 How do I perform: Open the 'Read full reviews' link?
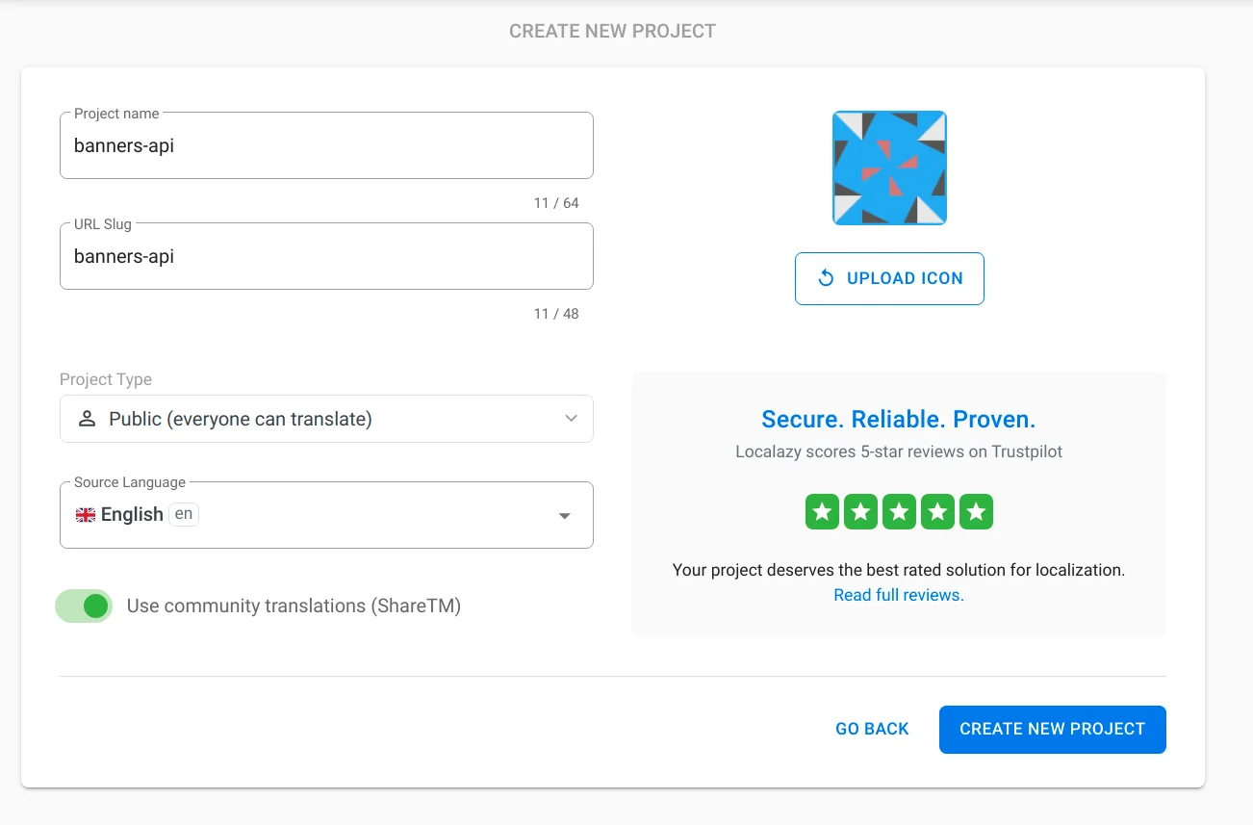click(x=899, y=595)
